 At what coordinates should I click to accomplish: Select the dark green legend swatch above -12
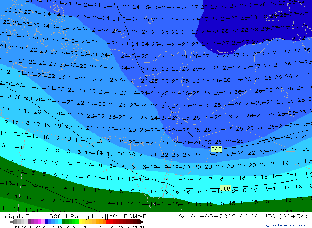point(63,222)
